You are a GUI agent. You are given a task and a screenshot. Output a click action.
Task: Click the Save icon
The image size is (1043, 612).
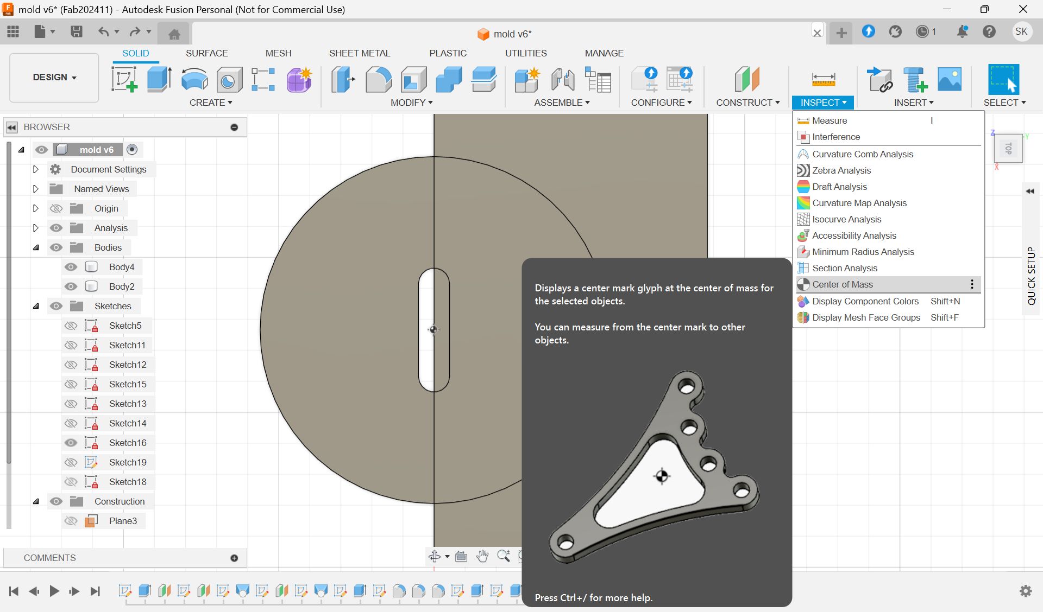coord(77,31)
